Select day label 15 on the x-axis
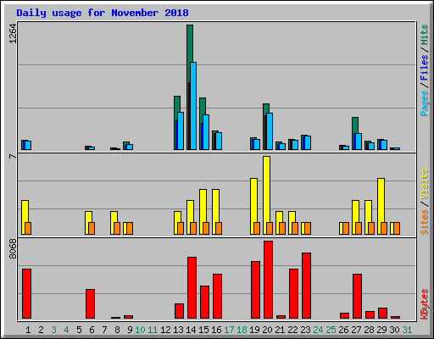Viewport: 434px width, 339px height. pyautogui.click(x=203, y=330)
